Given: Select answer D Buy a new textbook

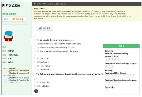Looking at the screenshot, I should click(x=35, y=51).
